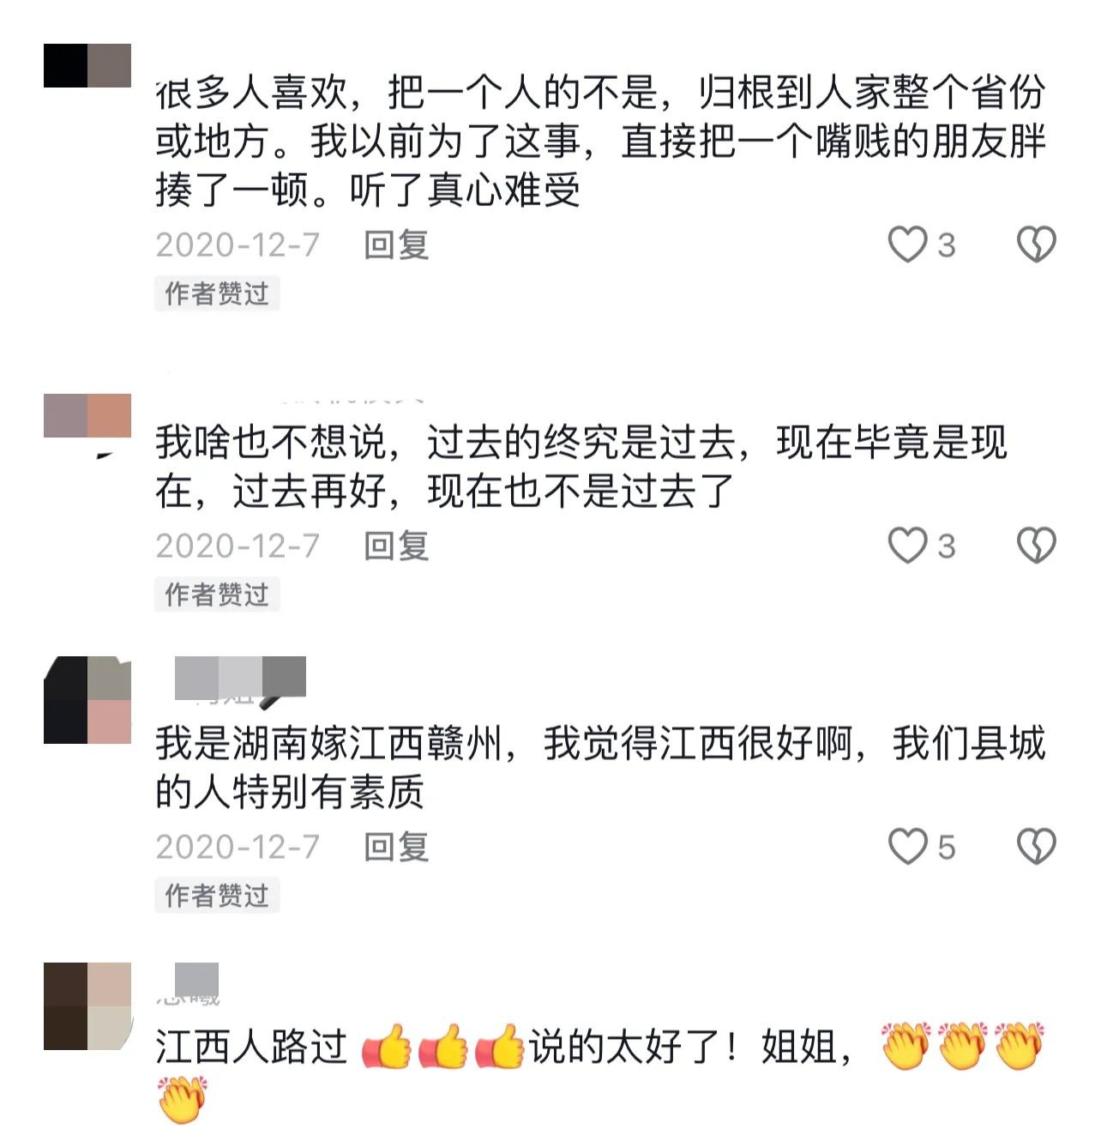Tap 作者赞过 tag under first comment
Image resolution: width=1101 pixels, height=1129 pixels.
click(x=217, y=293)
